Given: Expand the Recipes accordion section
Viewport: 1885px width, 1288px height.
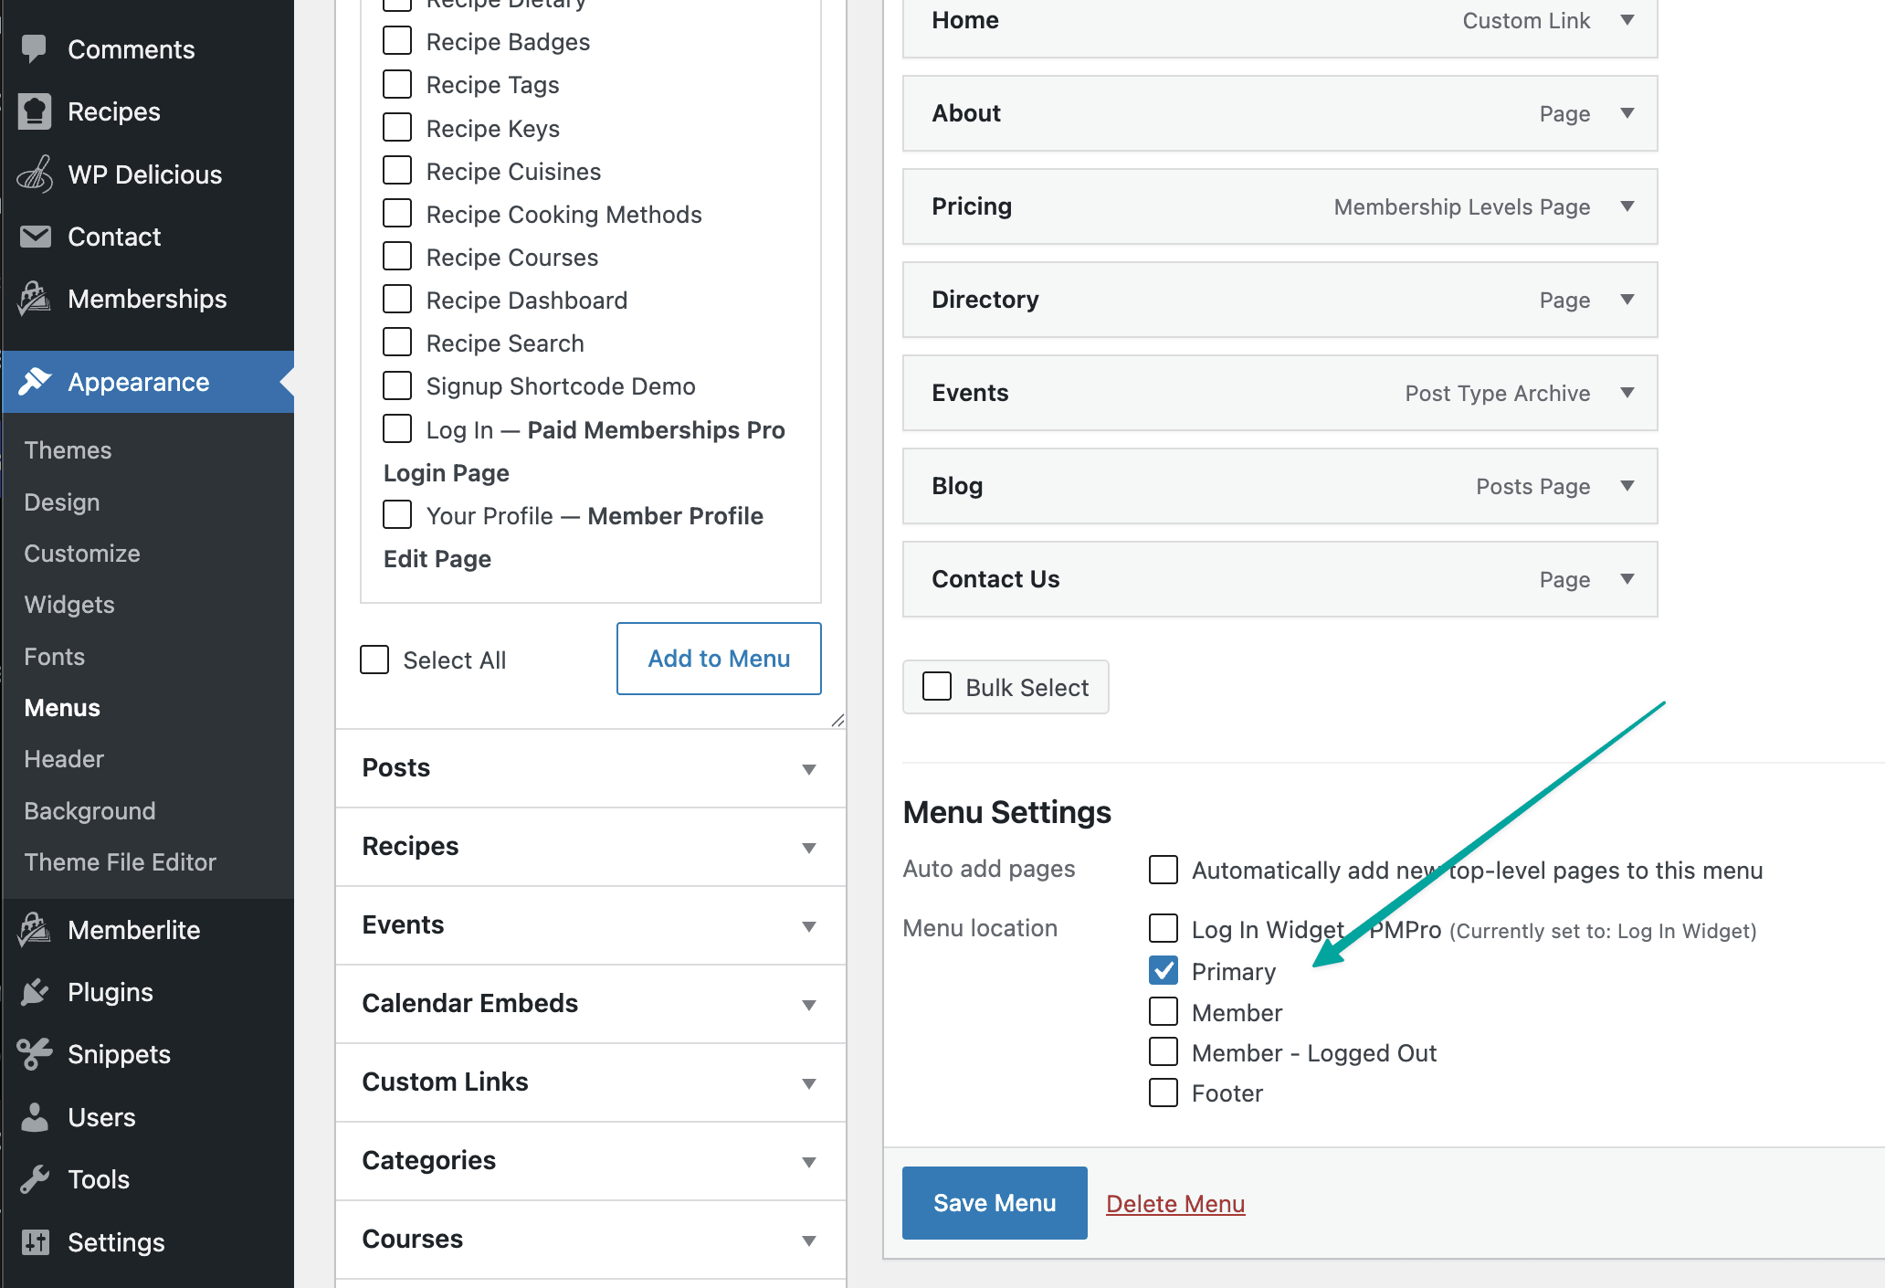Looking at the screenshot, I should tap(591, 847).
